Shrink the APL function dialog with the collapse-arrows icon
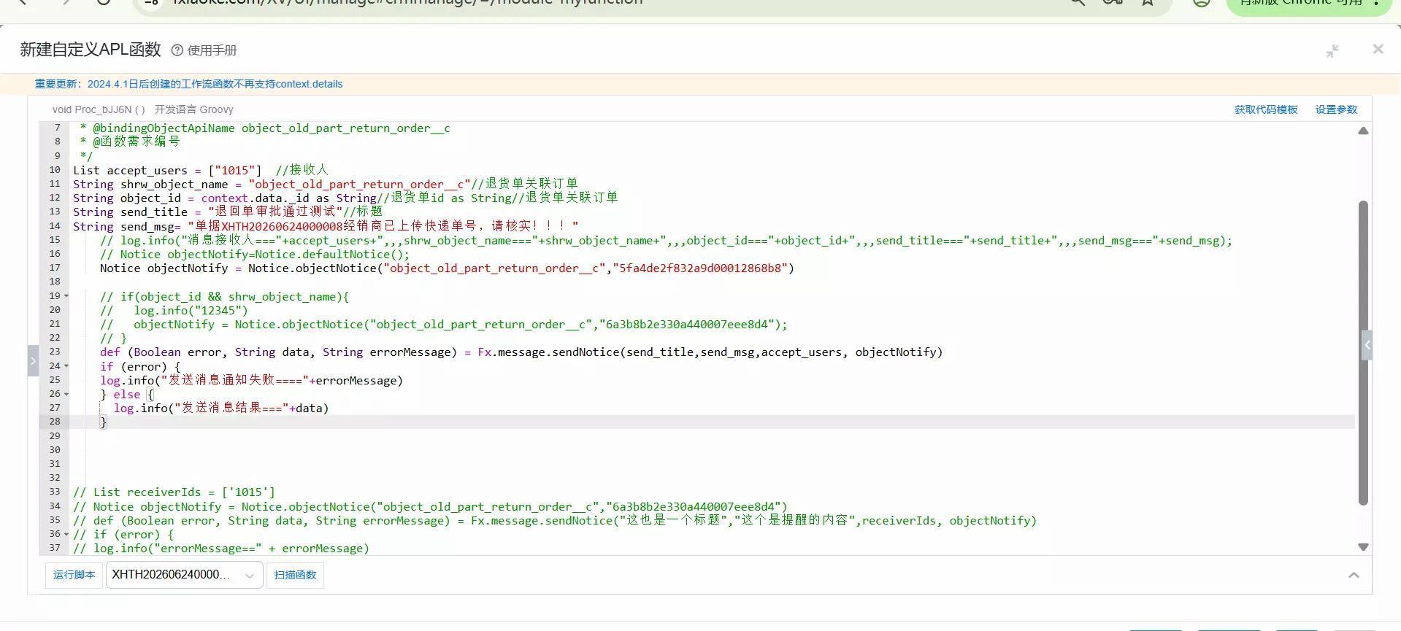The image size is (1401, 631). (1332, 50)
